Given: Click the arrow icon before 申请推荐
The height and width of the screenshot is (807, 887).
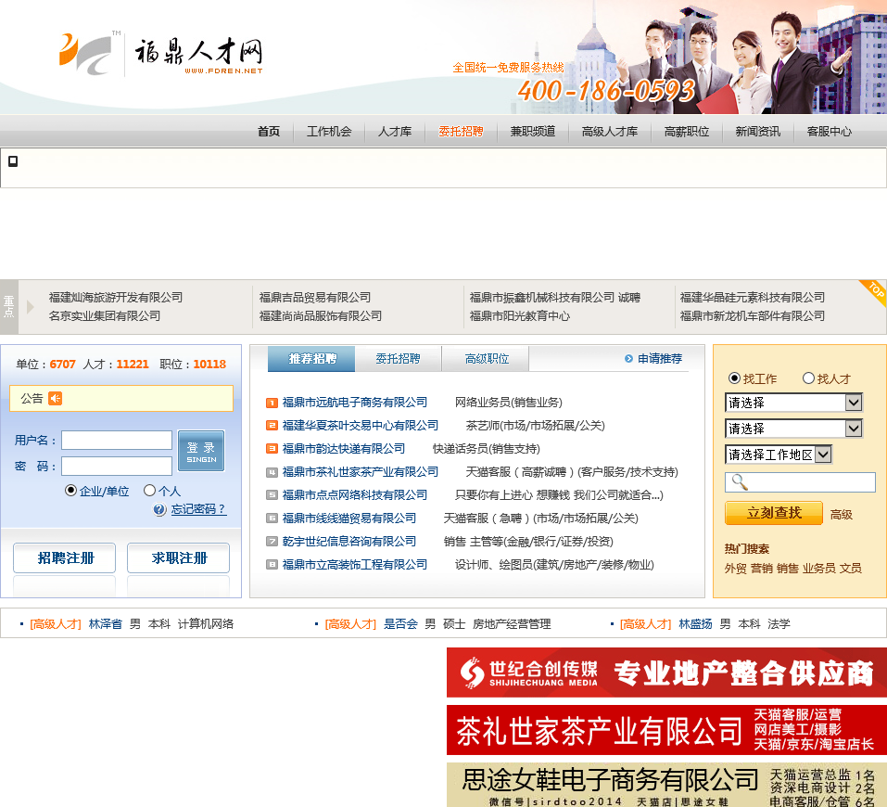Looking at the screenshot, I should pos(628,358).
